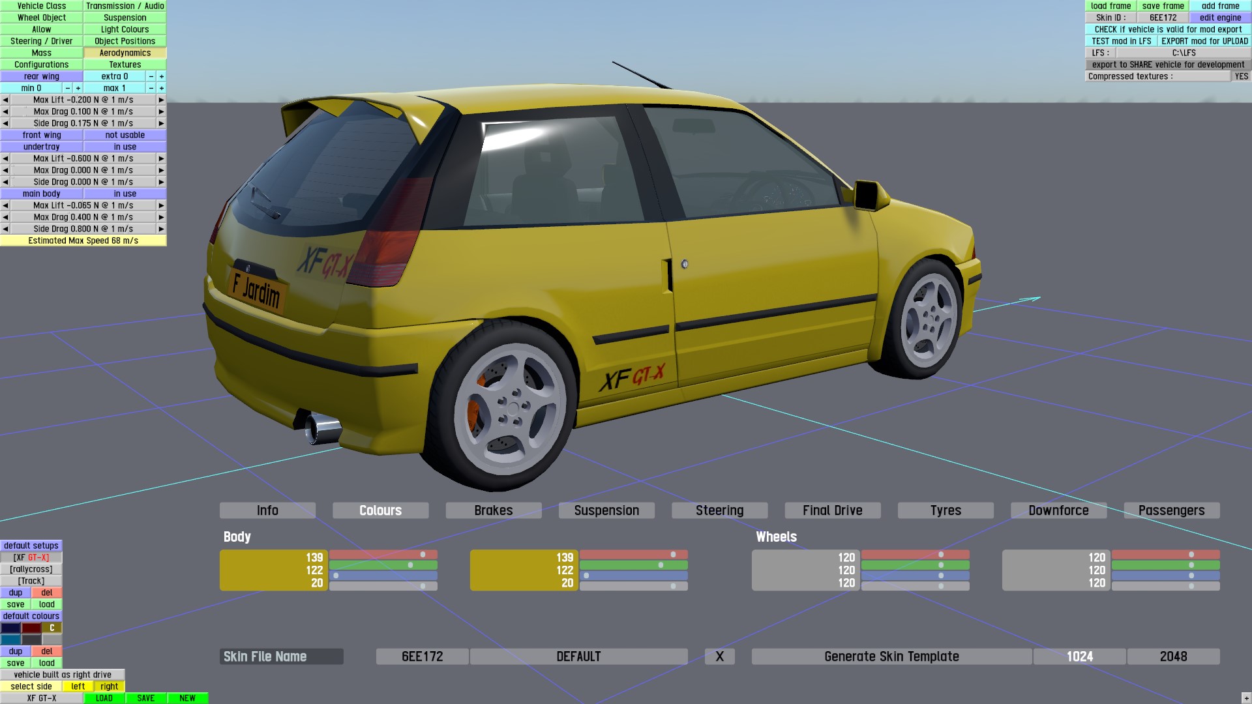Screen dimensions: 1252x704
Task: Clear skin file name with X button
Action: (x=719, y=656)
